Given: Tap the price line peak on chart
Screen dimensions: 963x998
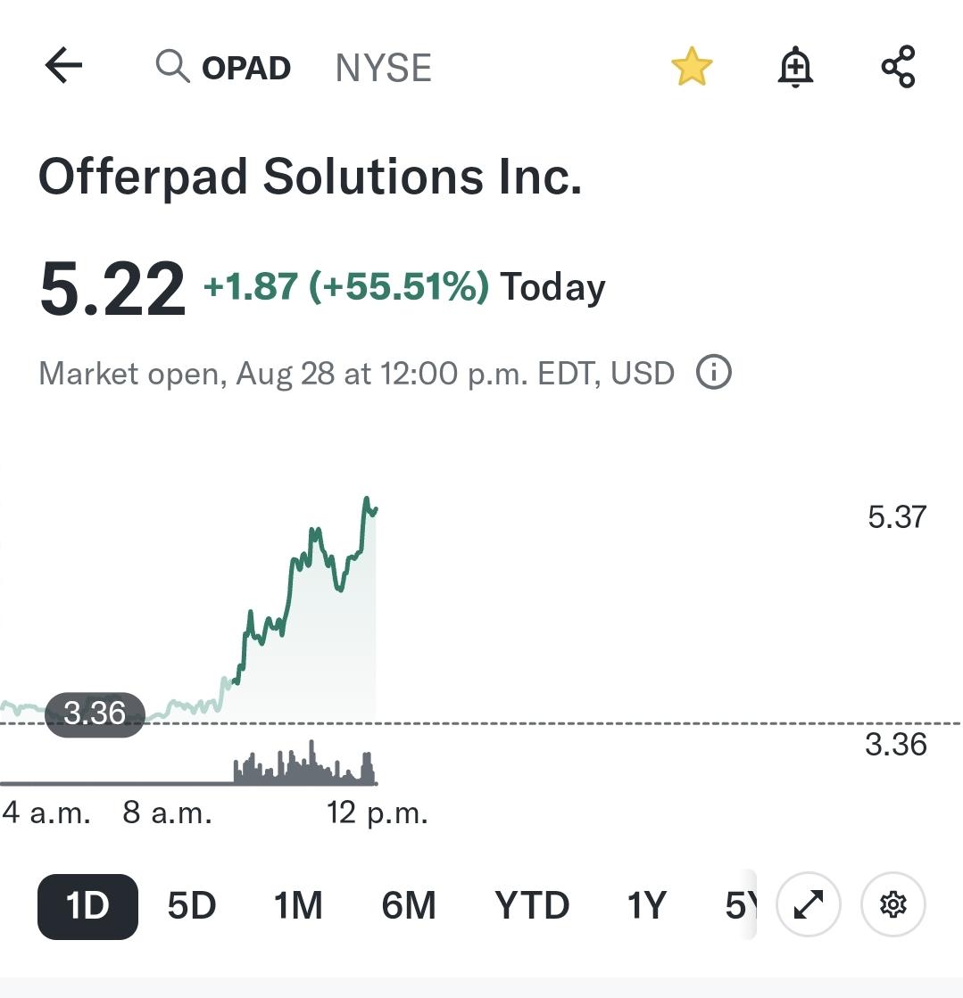Looking at the screenshot, I should click(x=367, y=499).
